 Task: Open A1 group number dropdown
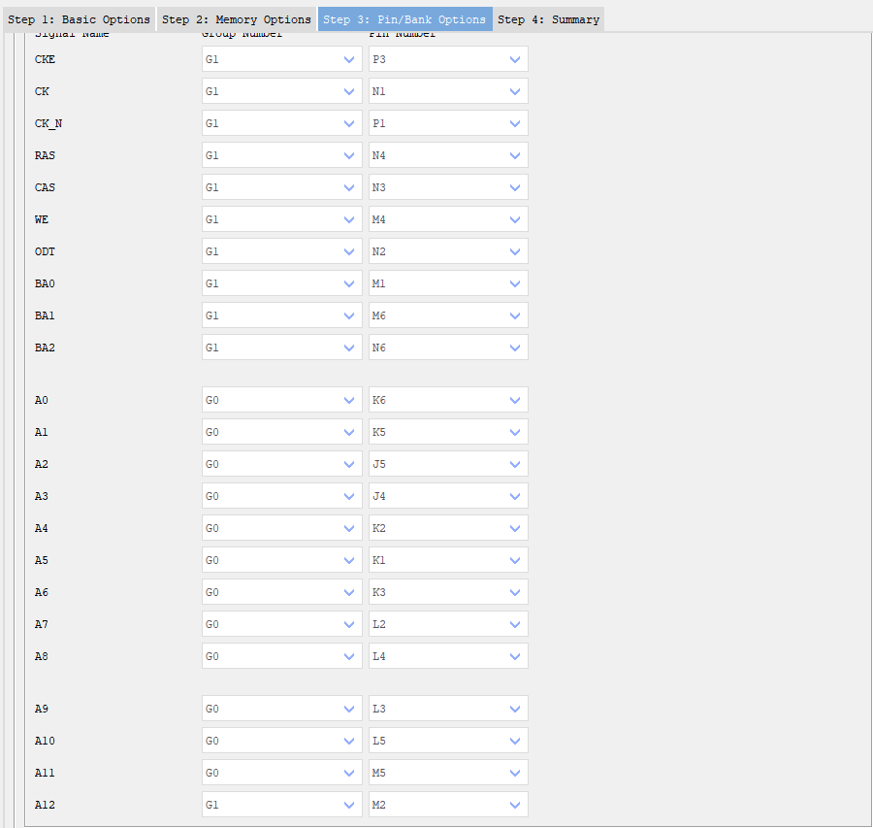click(x=281, y=432)
